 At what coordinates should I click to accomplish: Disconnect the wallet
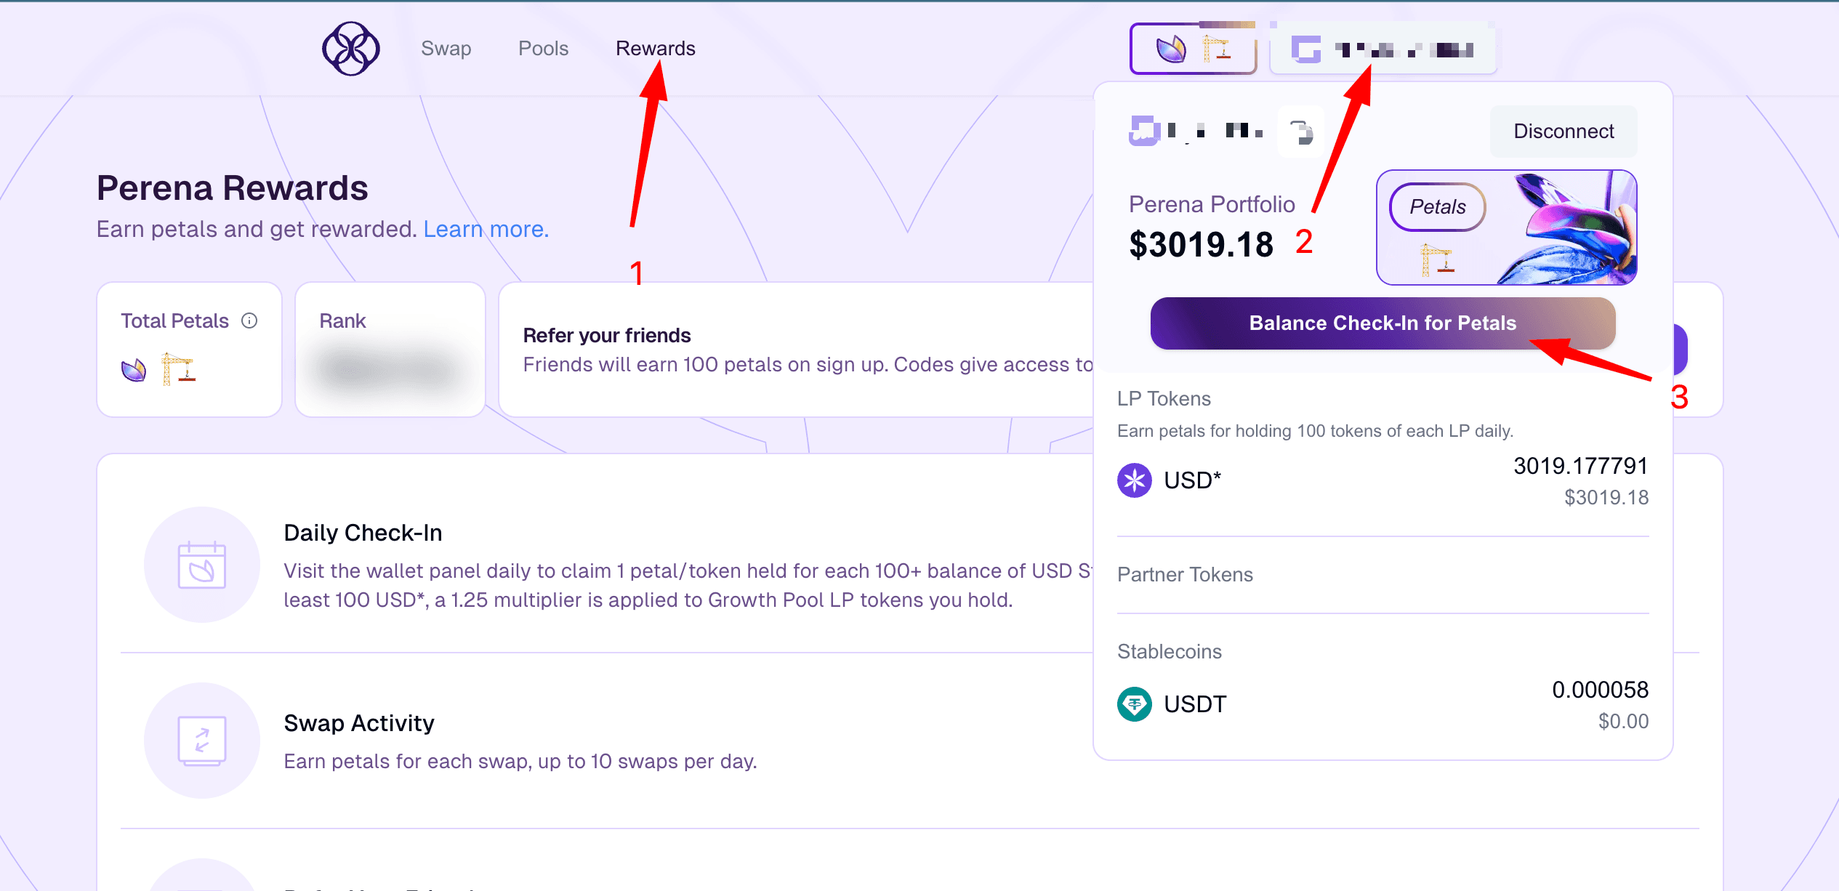(1564, 132)
